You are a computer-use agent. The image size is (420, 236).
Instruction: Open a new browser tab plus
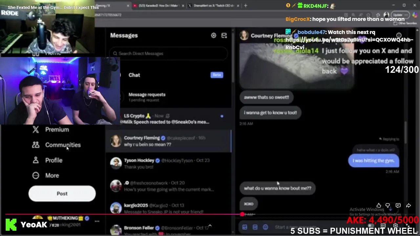(x=245, y=6)
